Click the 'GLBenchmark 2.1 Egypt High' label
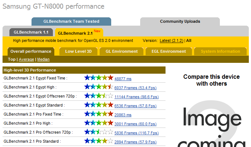251x147 pixels. [x=30, y=87]
